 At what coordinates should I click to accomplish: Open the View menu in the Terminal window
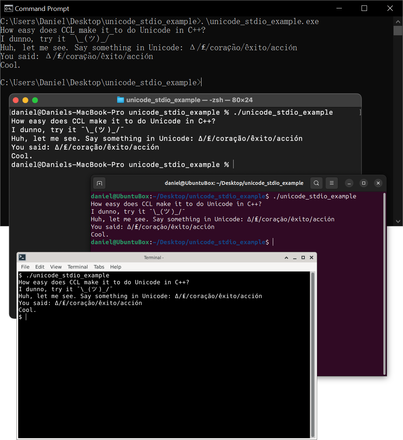pos(56,266)
